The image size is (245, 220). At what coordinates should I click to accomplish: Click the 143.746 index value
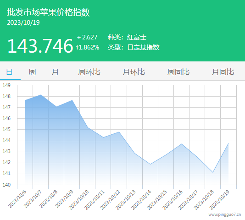tap(40, 46)
